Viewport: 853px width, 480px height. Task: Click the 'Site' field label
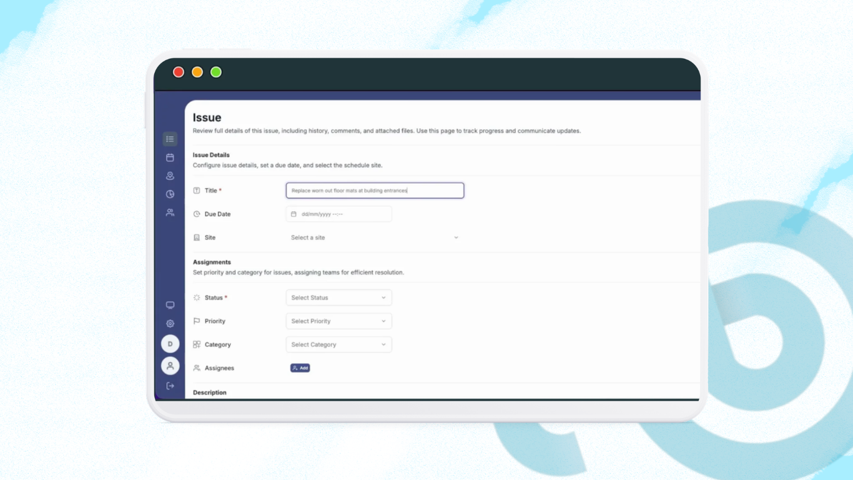tap(210, 237)
